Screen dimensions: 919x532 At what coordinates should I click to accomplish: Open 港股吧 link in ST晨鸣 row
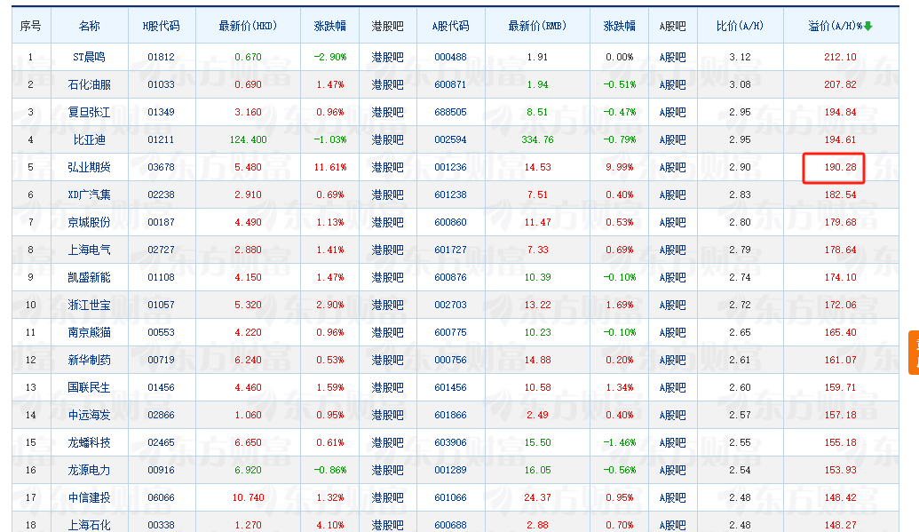pos(387,57)
